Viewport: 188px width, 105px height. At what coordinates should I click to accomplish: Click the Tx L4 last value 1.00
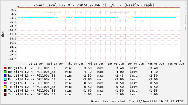pos(154,94)
